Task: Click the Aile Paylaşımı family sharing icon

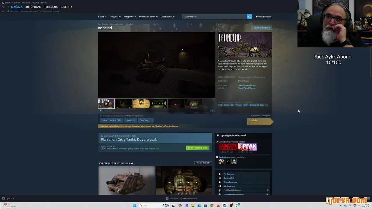Action: 220,186
